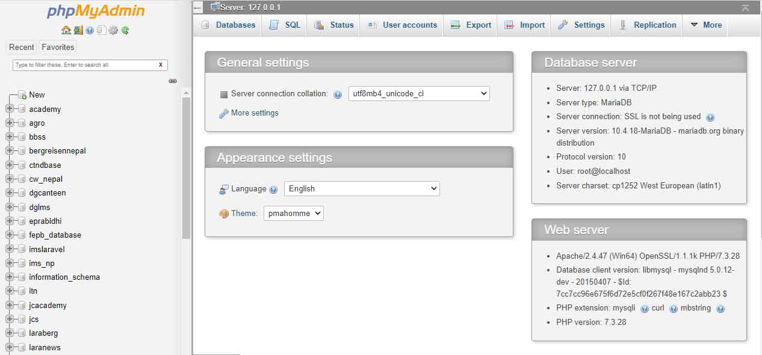The height and width of the screenshot is (355, 762).
Task: Open the Settings tab
Action: [x=581, y=25]
